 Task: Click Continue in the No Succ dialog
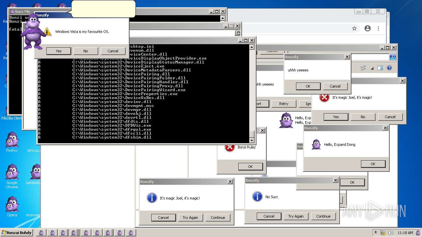[323, 216]
